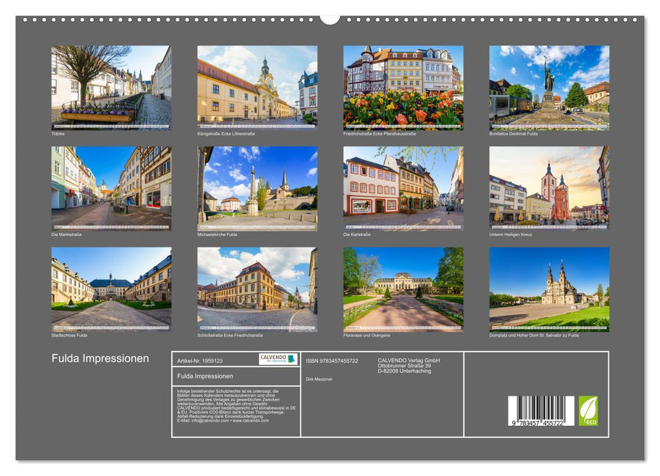Click the Dirk Meutzner author name
This screenshot has height=476, width=660.
[319, 378]
